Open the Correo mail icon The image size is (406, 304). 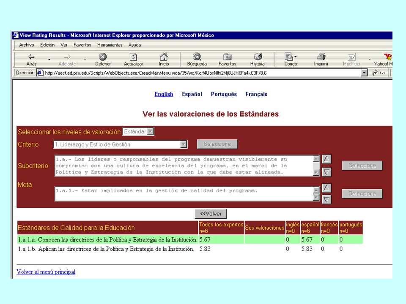[288, 57]
